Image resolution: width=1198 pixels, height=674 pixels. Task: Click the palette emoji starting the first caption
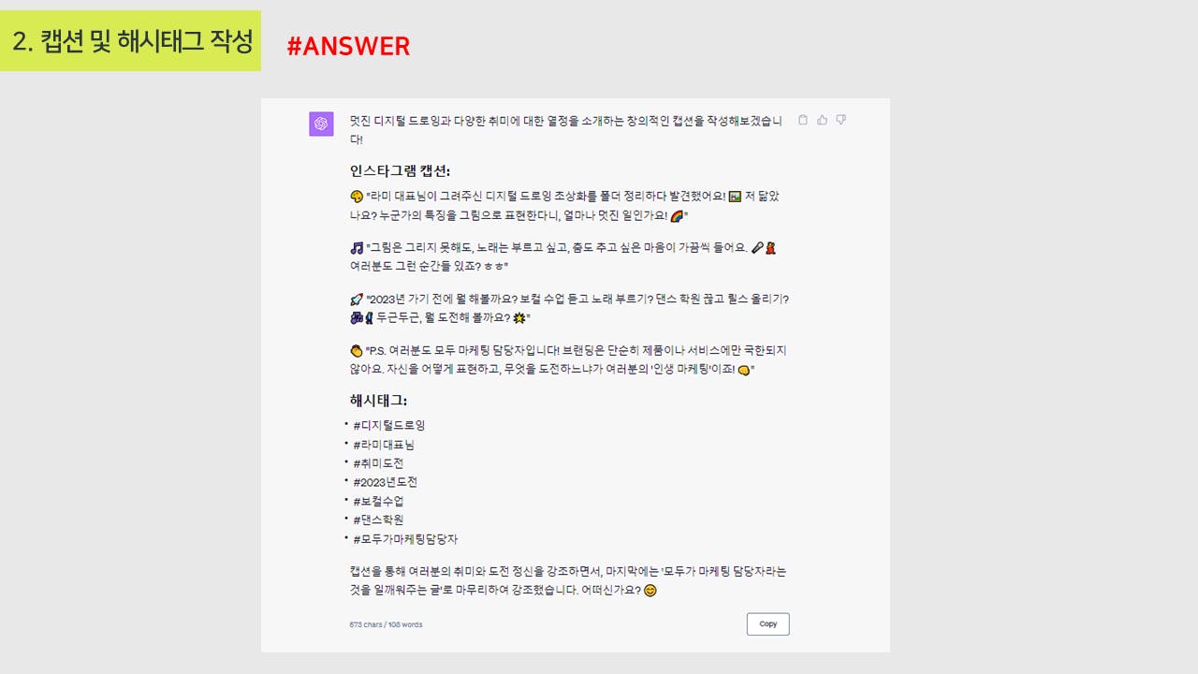(356, 197)
